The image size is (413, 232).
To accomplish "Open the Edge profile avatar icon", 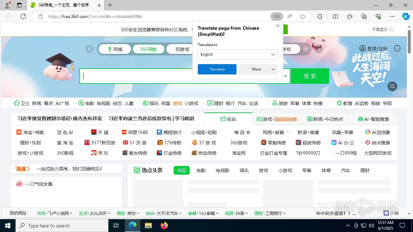I will point(7,5).
